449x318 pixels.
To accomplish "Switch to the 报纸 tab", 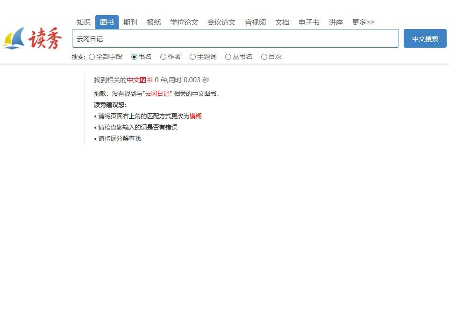I will pos(154,22).
